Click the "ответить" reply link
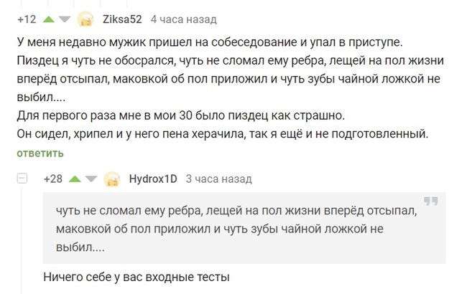Image resolution: width=467 pixels, height=294 pixels. coord(40,153)
